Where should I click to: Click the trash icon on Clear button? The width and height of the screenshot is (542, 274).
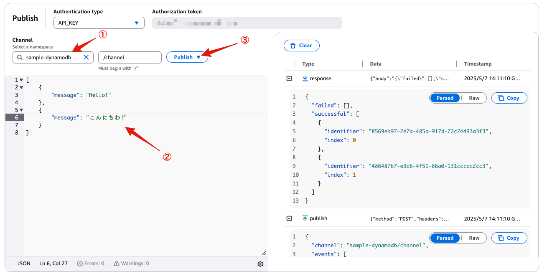pyautogui.click(x=293, y=46)
